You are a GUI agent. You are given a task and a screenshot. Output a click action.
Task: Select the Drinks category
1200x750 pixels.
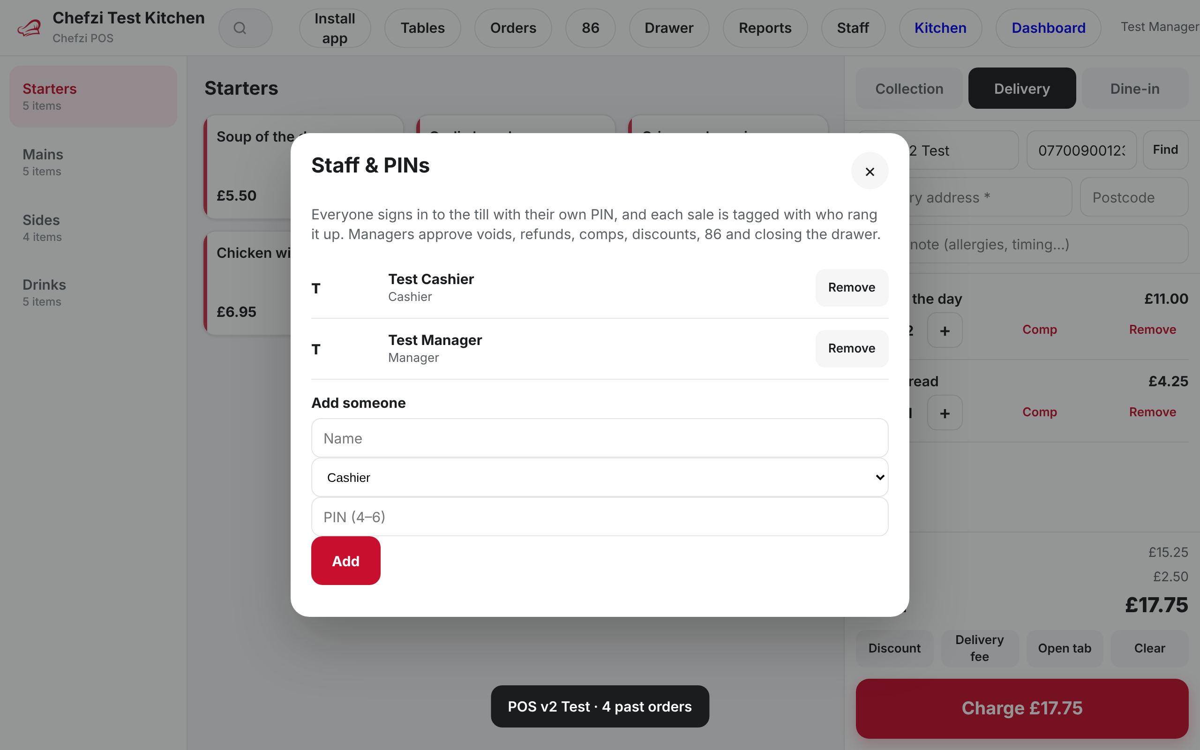[93, 292]
